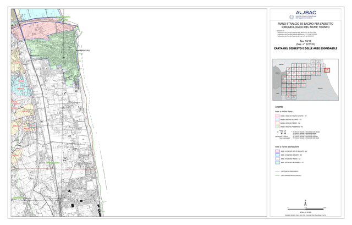This screenshot has width=352, height=225.
Task: Click the red basin boundary line symbol in the legend
Action: (277, 171)
